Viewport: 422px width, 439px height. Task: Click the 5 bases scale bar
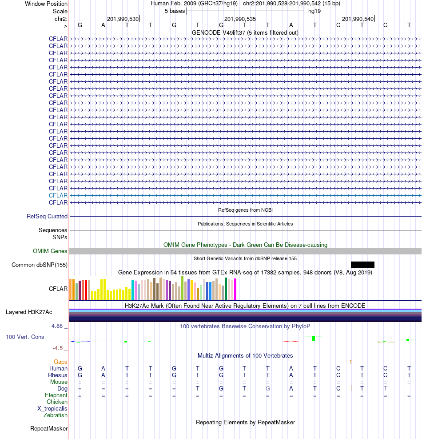pyautogui.click(x=245, y=11)
